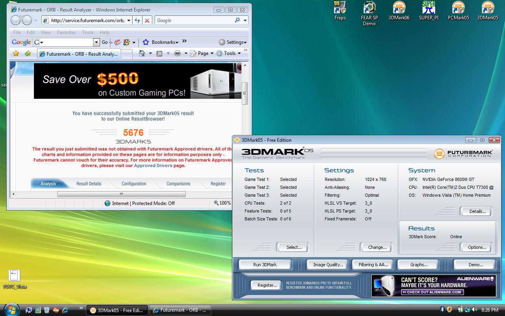The image size is (505, 316).
Task: Expand the recent pages dropdown arrow
Action: pyautogui.click(x=36, y=20)
